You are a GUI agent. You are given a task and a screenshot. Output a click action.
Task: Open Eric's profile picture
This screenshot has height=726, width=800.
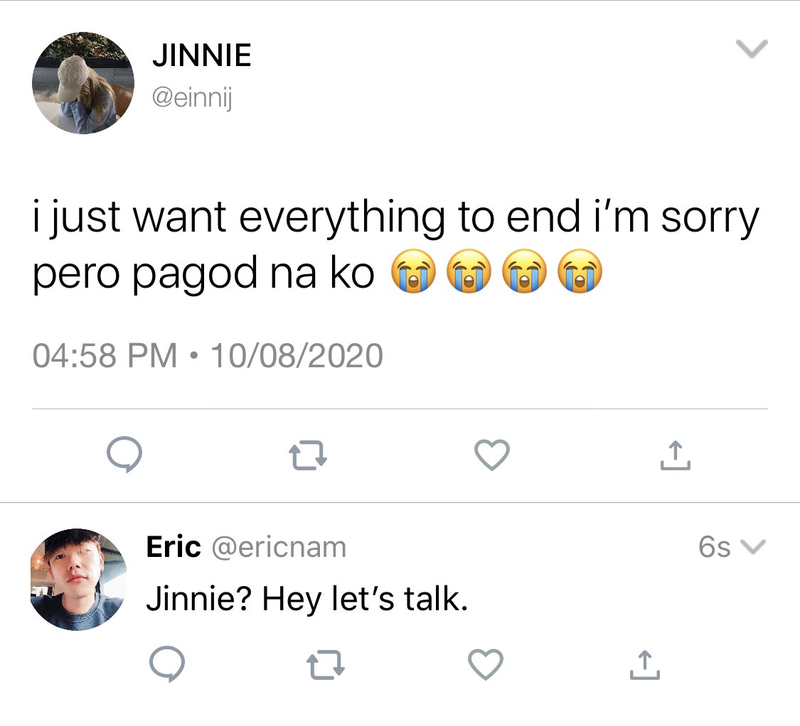click(x=78, y=580)
